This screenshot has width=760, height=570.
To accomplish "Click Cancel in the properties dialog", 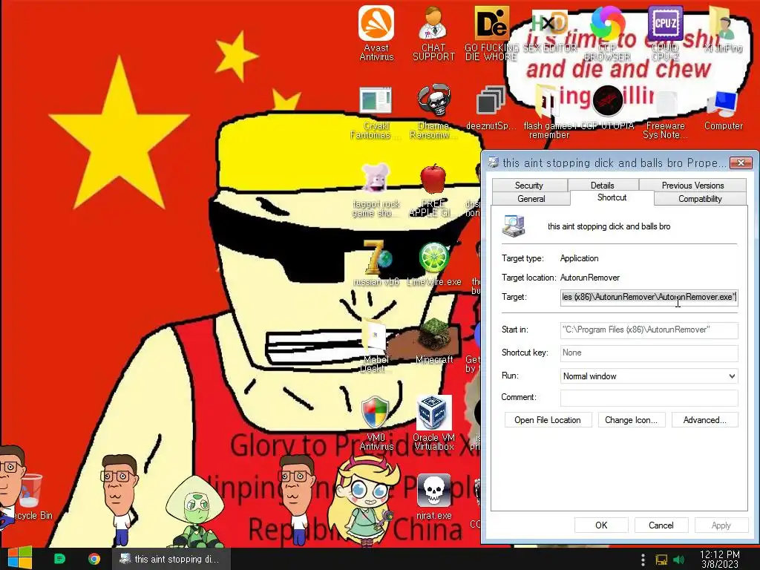I will coord(661,525).
